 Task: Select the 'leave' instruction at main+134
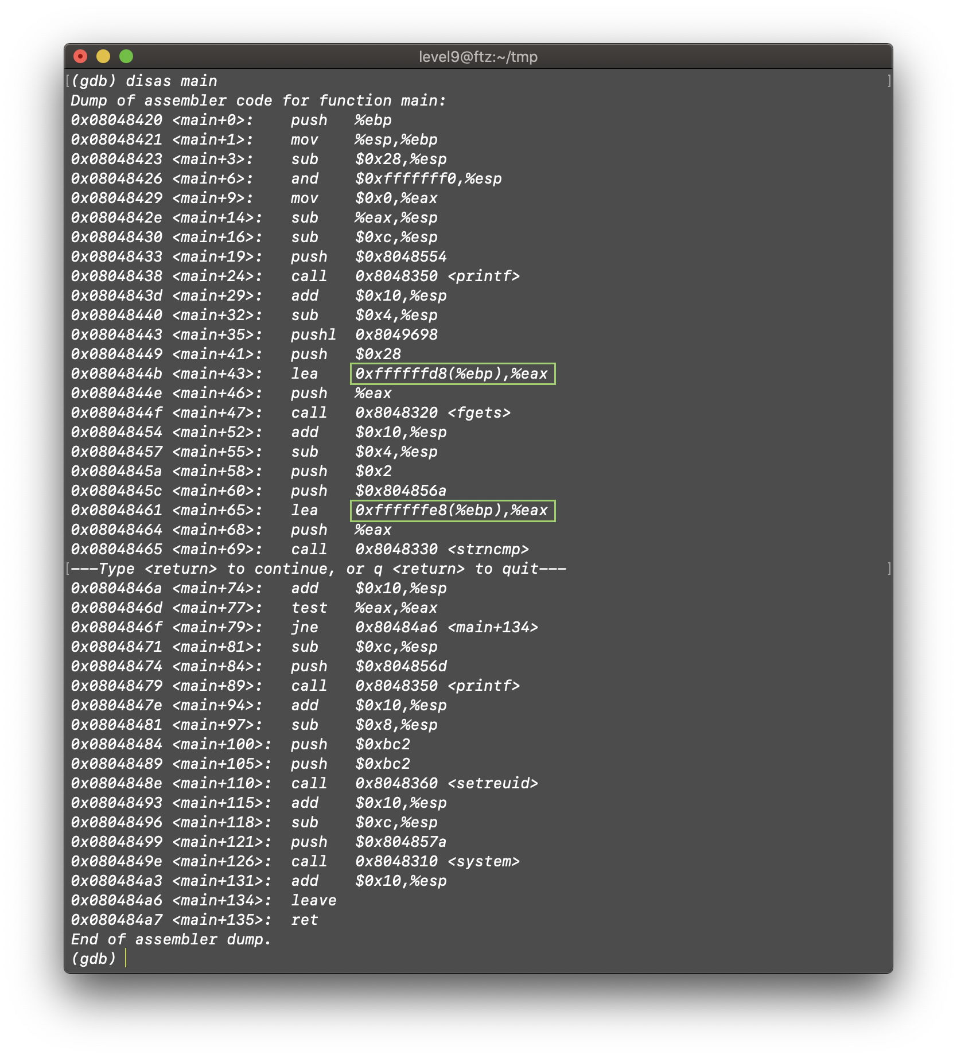(x=313, y=900)
